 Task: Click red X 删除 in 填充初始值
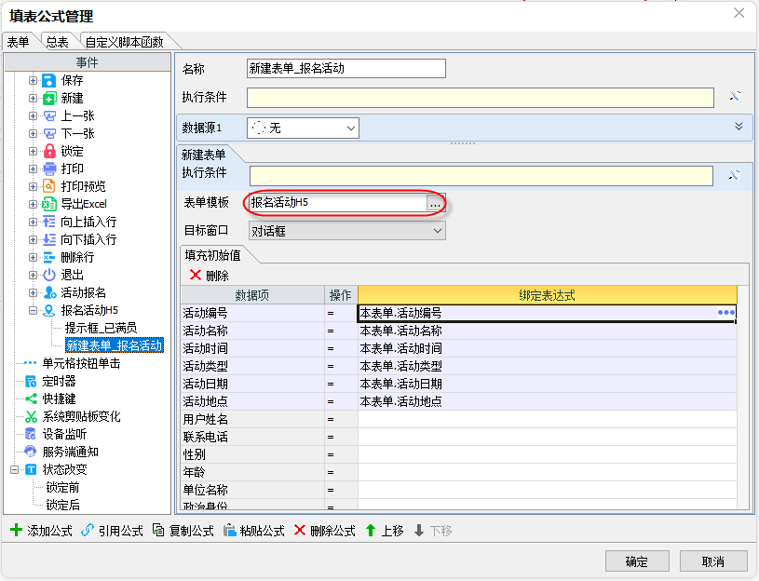tap(210, 276)
